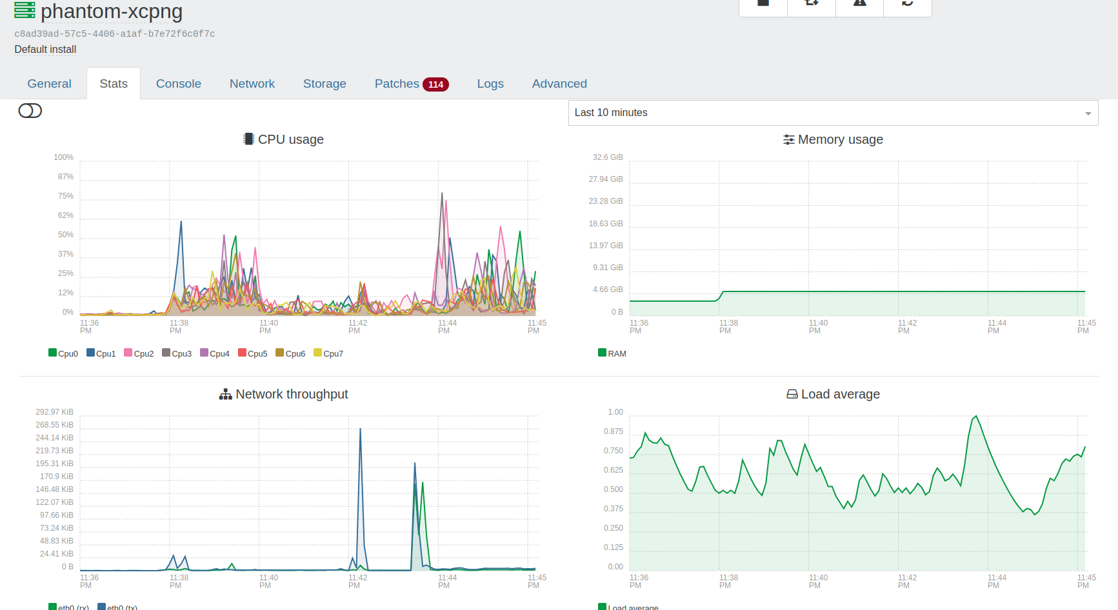
Task: Click the looping arrows restart icon button
Action: coord(812,4)
